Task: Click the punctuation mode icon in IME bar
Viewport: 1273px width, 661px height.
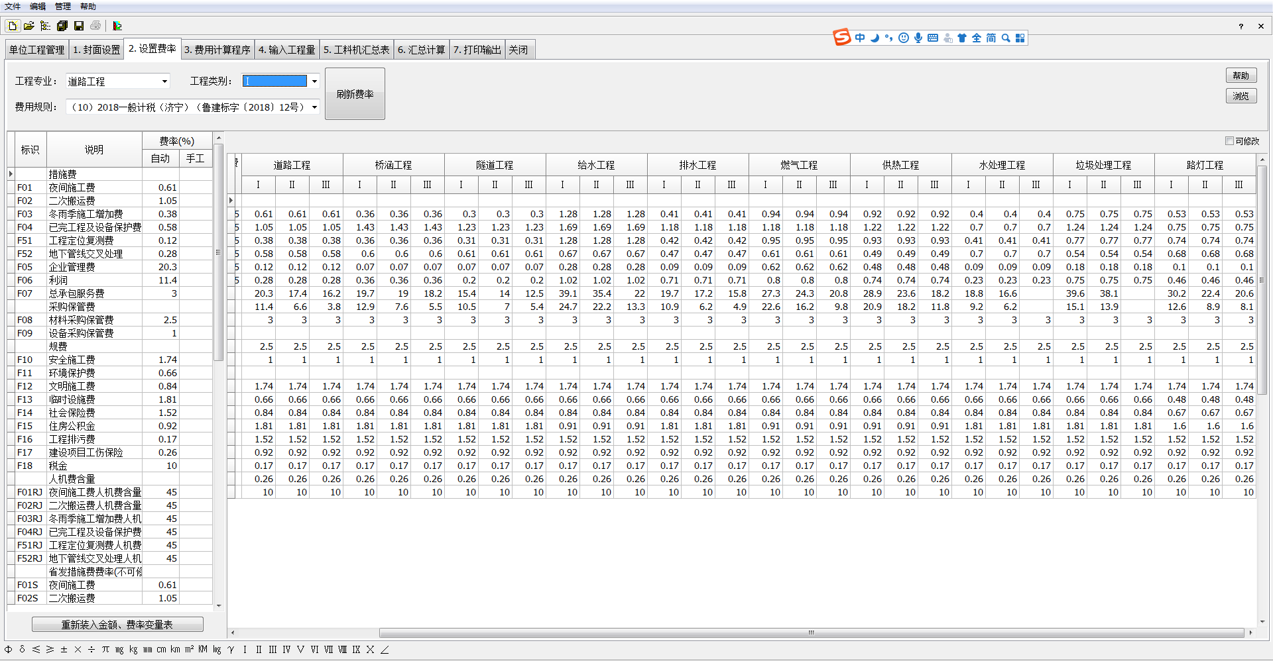Action: pos(888,38)
